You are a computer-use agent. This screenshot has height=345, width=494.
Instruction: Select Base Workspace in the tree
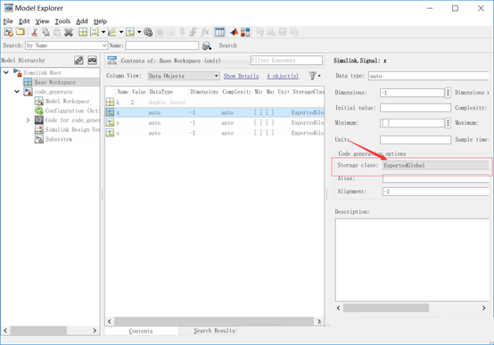54,82
